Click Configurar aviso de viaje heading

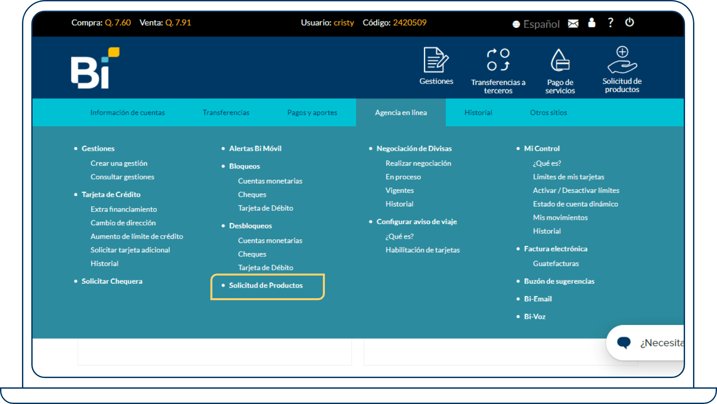tap(416, 222)
